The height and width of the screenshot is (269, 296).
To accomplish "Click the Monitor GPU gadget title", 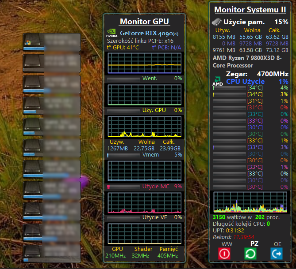I will click(144, 22).
